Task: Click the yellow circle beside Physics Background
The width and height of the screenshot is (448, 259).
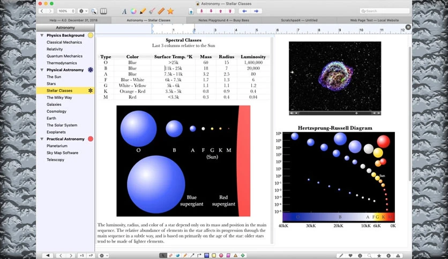Action: 90,35
